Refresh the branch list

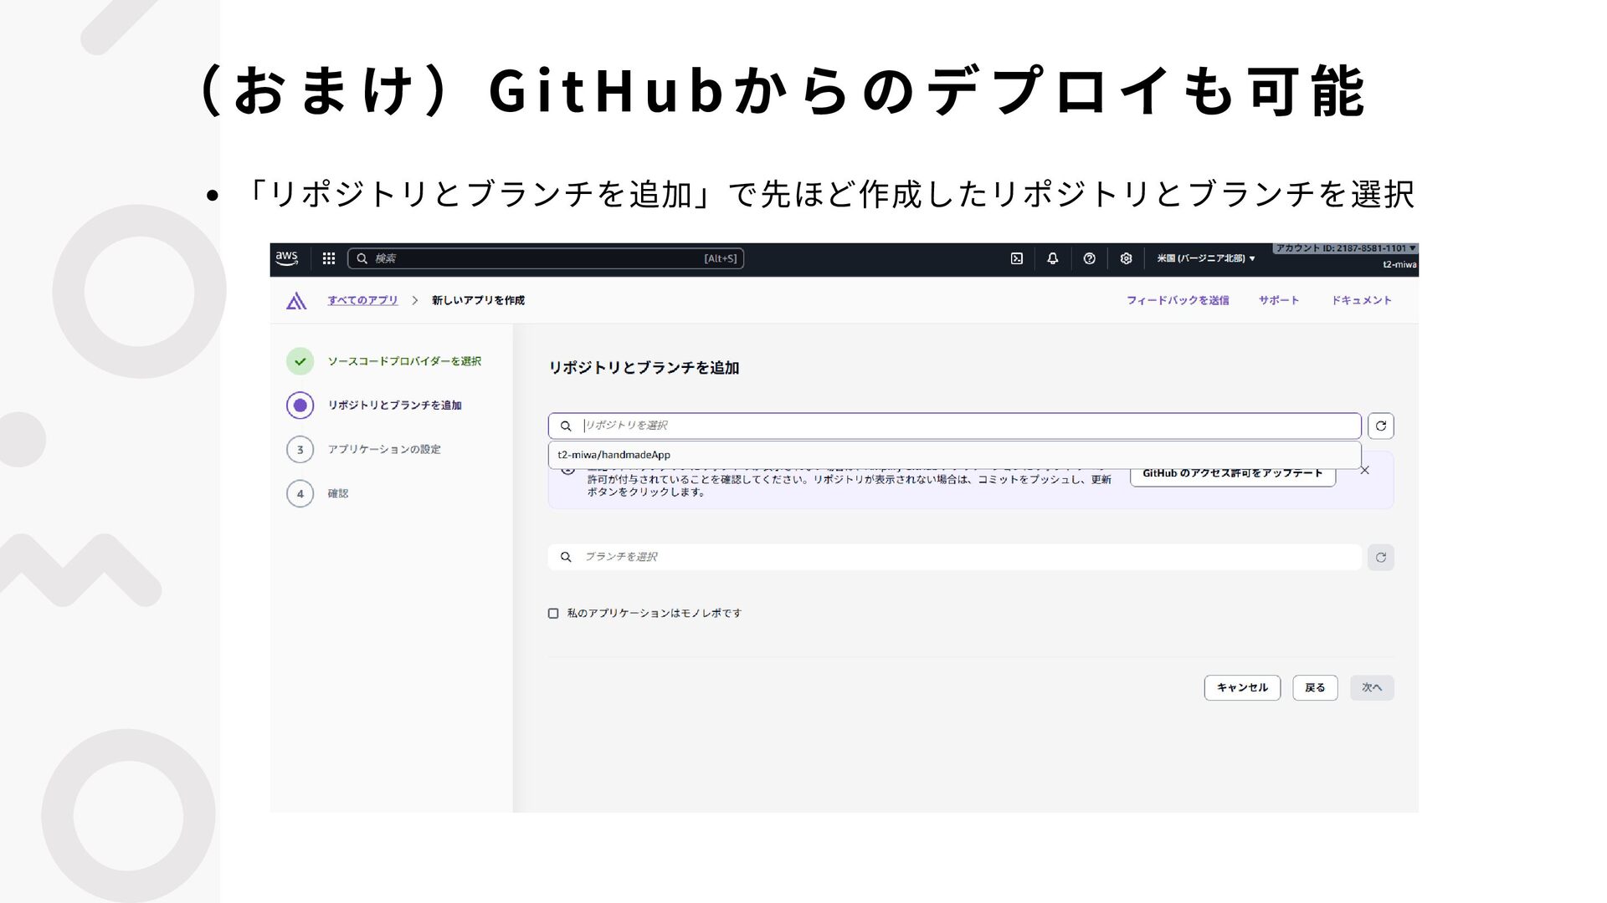tap(1380, 558)
